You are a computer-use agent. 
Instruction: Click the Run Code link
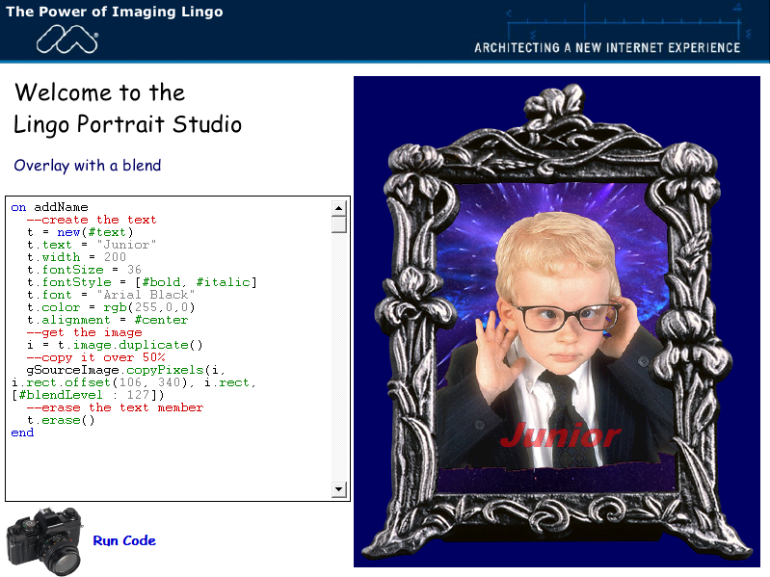pos(124,540)
